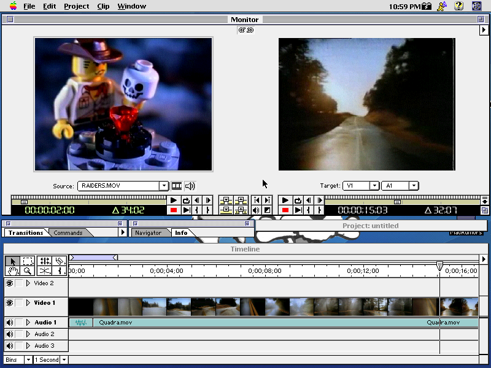Hide the Video 2 track

click(9, 283)
